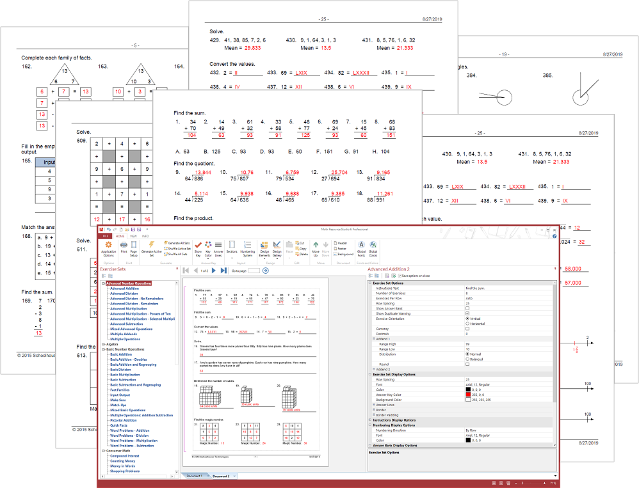
Task: Select Advanced Addition in the tree
Action: (x=124, y=288)
